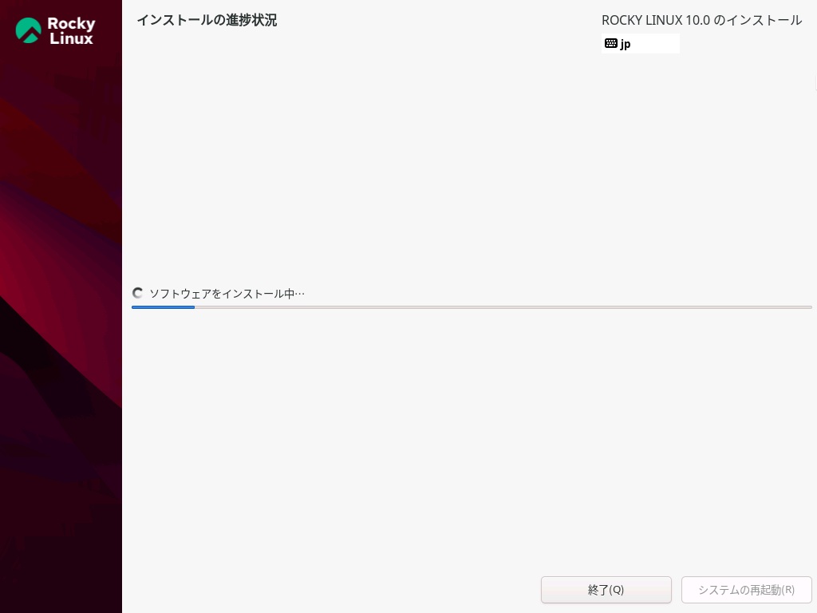Click the "進捗状況" characters in the heading
Viewport: 817px width, 613px height.
pos(251,20)
